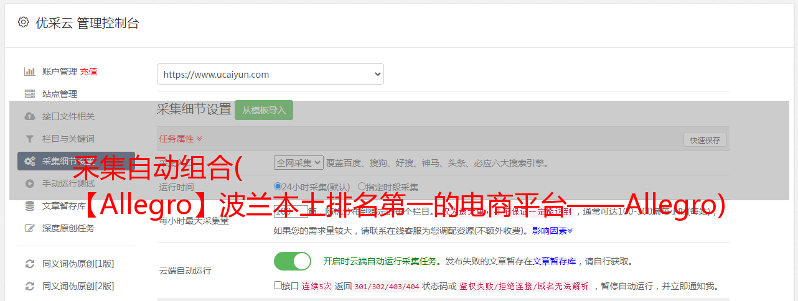798x301 pixels.
Task: Open 深度原创任务 sidebar entry
Action: tap(68, 228)
